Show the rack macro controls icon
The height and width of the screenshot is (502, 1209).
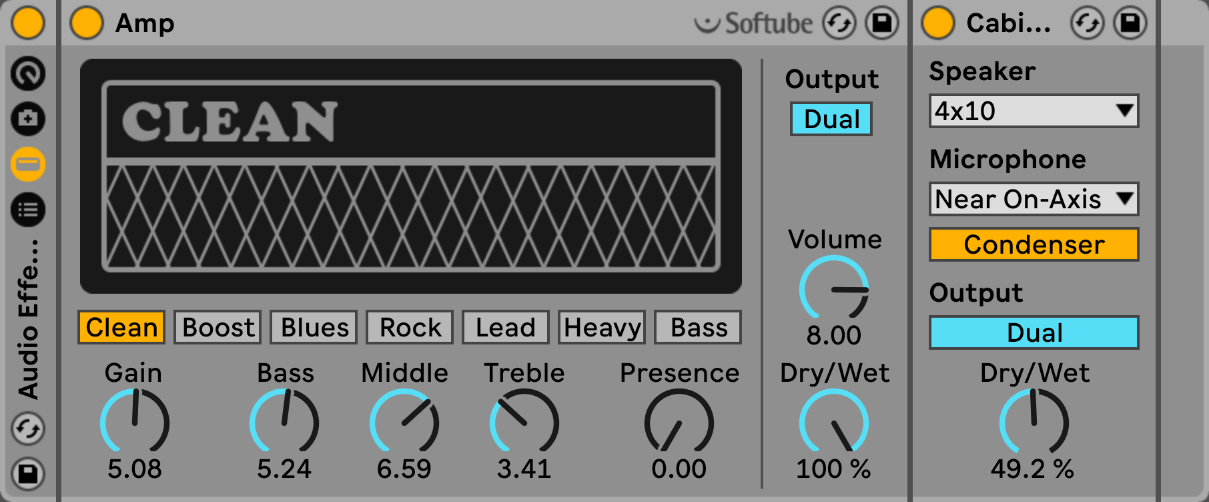pos(28,73)
